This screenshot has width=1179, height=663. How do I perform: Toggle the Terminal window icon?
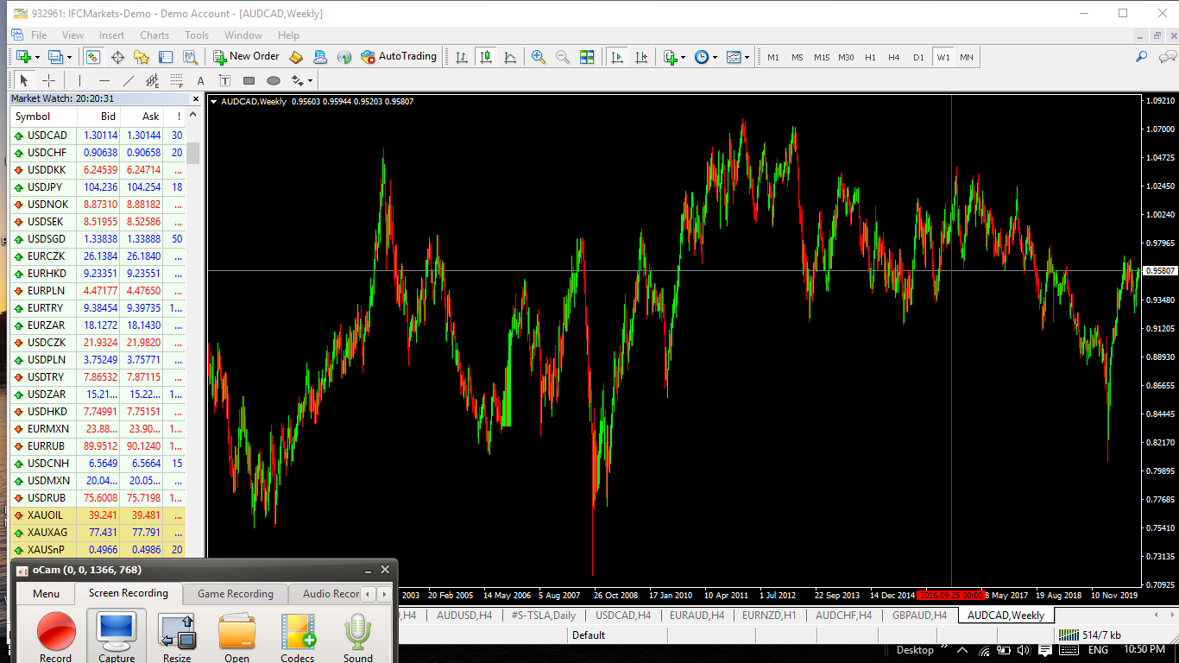(166, 57)
